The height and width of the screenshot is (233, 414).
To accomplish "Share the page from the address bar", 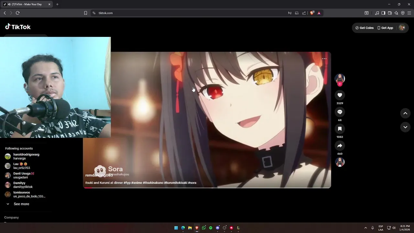I will (x=304, y=13).
